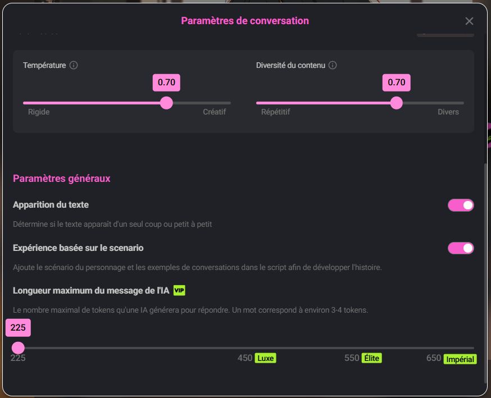
Task: Click the Répétitif end of the Diversité track
Action: (261, 103)
